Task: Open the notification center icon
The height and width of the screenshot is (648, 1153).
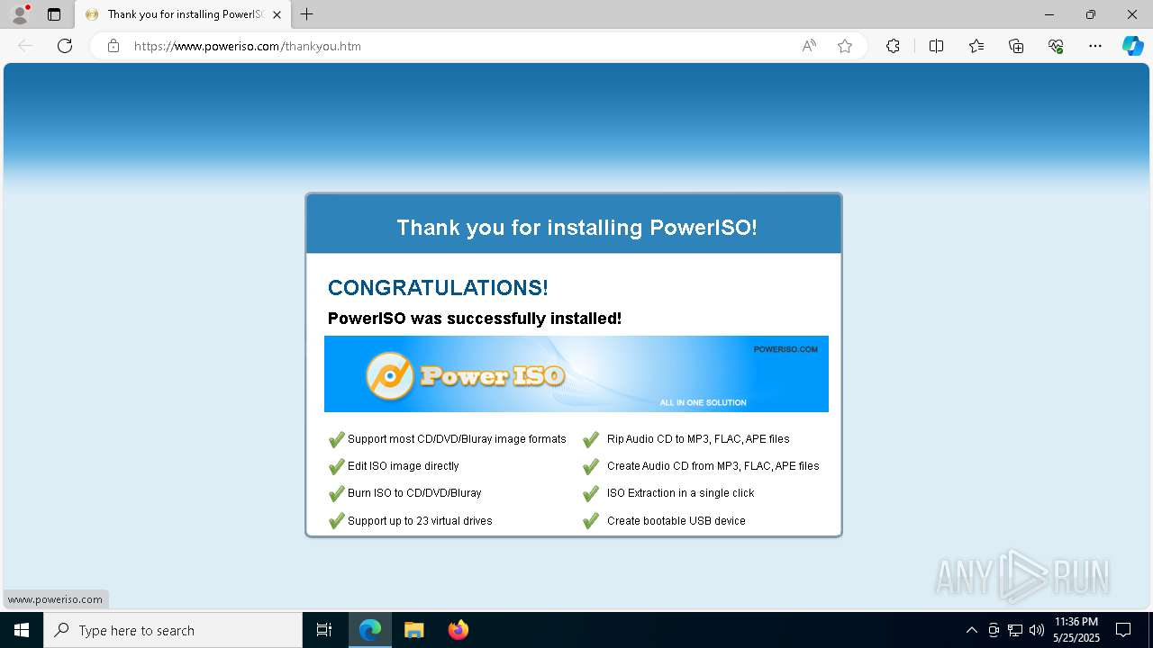Action: pyautogui.click(x=1123, y=630)
